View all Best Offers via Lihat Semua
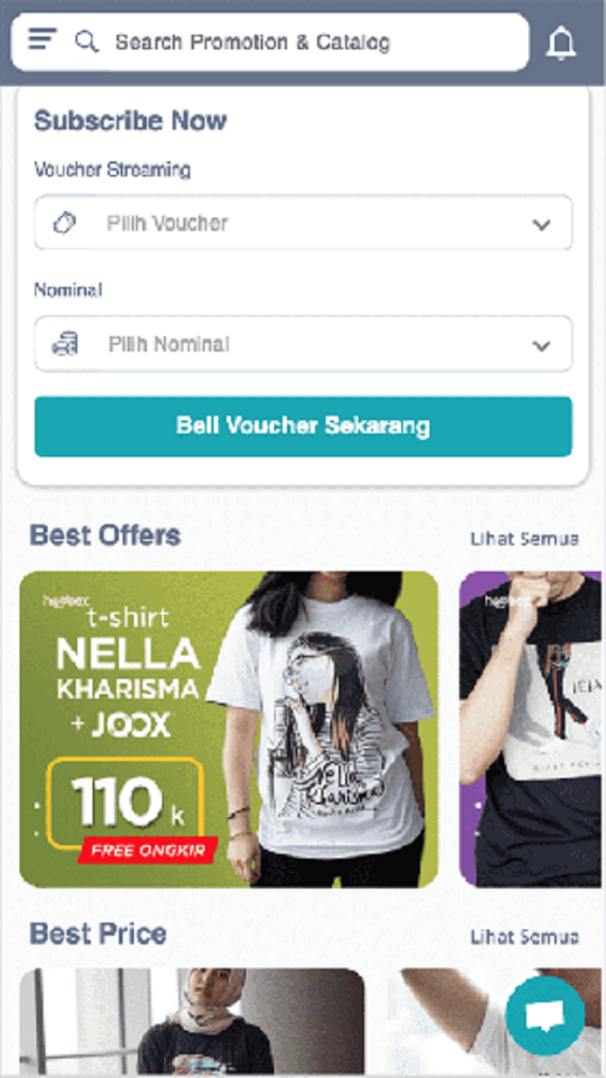This screenshot has height=1078, width=606. pos(524,539)
